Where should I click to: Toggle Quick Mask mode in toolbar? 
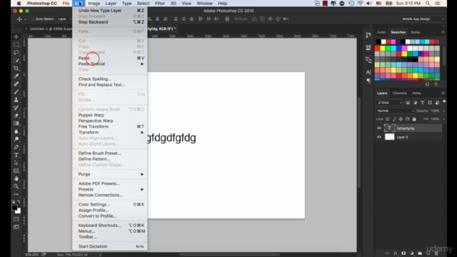[x=16, y=219]
